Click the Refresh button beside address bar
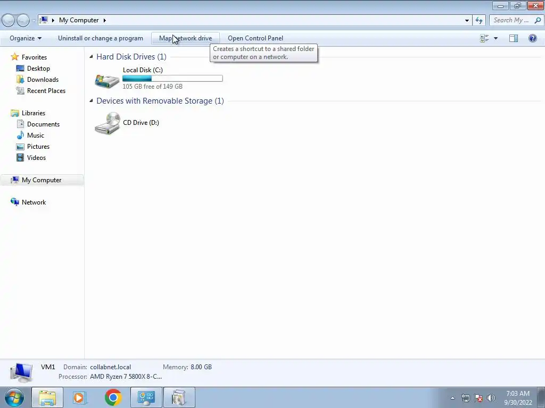545x408 pixels. 479,21
